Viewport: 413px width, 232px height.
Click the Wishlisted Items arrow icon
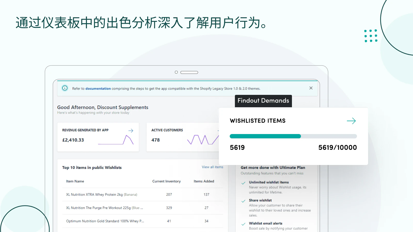(x=351, y=121)
